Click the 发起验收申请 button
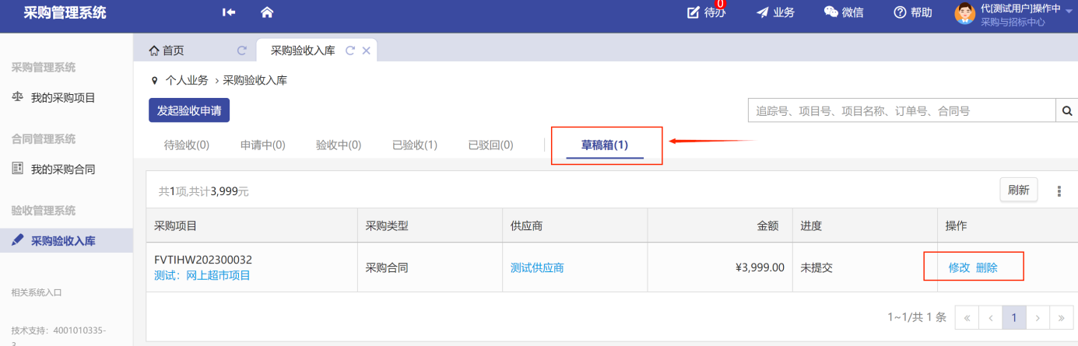Screen dimensions: 1078x346 189,110
